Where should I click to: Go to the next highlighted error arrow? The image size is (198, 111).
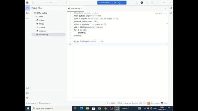coord(166,13)
